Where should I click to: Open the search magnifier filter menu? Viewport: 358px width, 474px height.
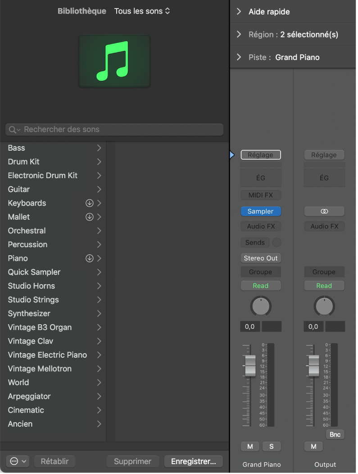click(14, 130)
